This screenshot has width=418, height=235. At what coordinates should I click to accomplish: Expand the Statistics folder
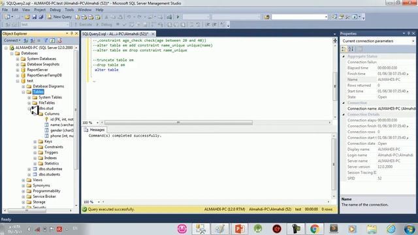[35, 164]
